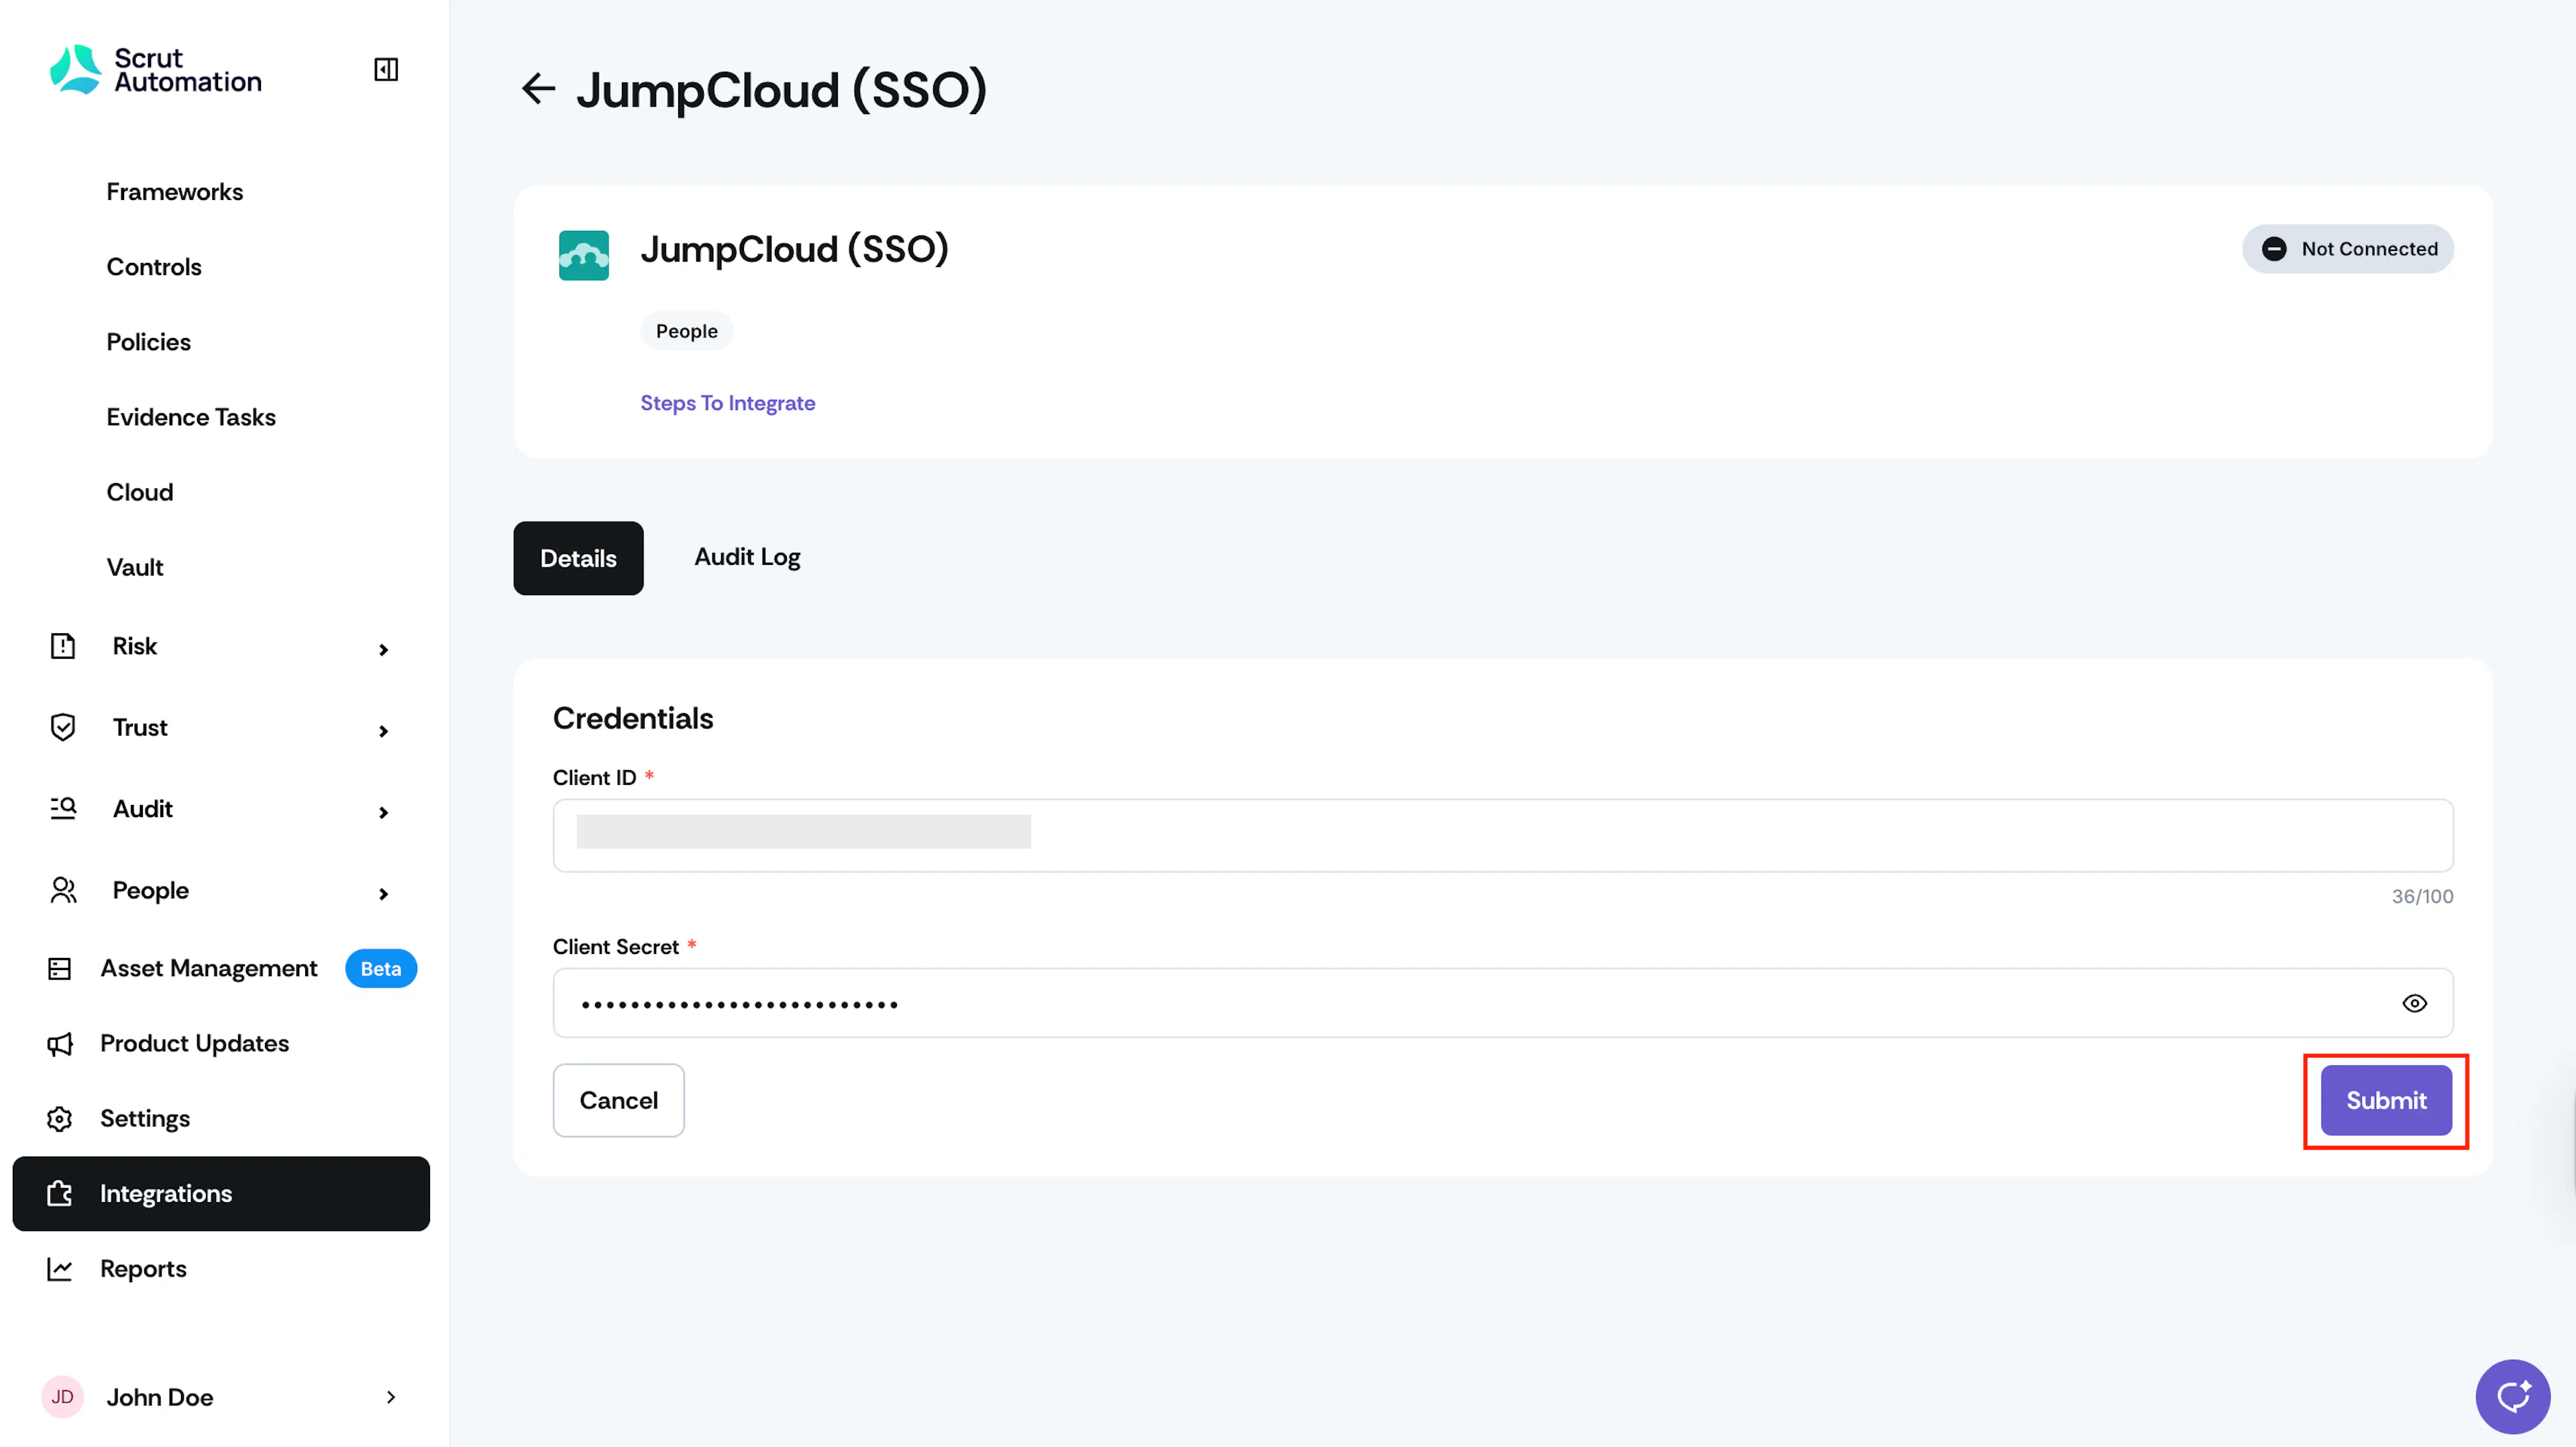Expand the Trust menu chevron
The image size is (2576, 1447).
(x=383, y=731)
